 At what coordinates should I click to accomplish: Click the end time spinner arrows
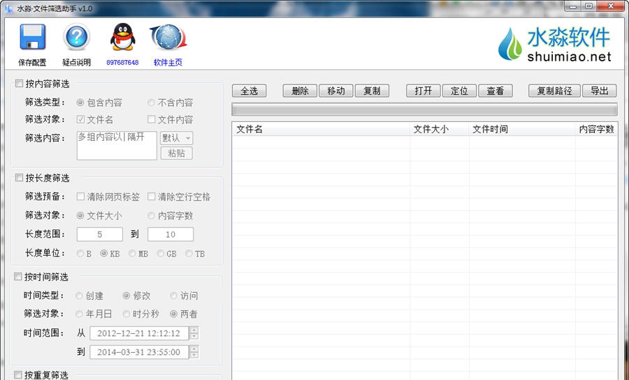[x=194, y=352]
